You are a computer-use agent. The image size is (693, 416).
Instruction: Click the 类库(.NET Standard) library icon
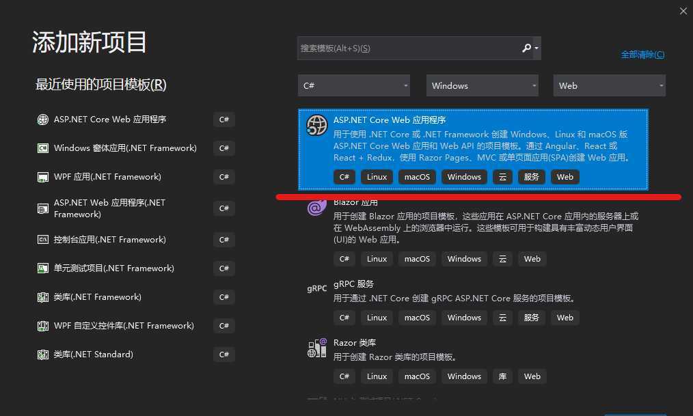pos(43,355)
